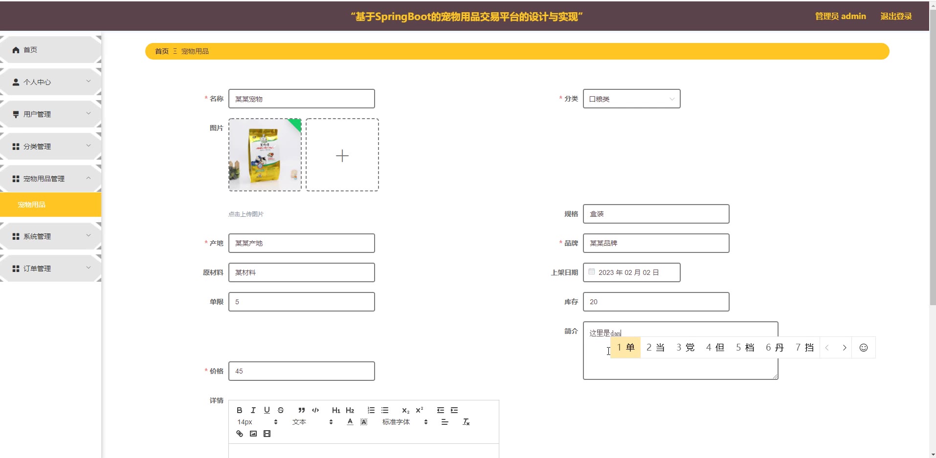Apply subscript formatting

[405, 410]
